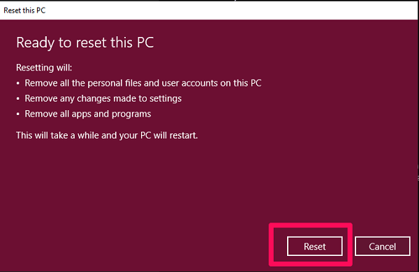Click the word 'settings' in the second bullet
This screenshot has width=419, height=272.
pyautogui.click(x=166, y=99)
